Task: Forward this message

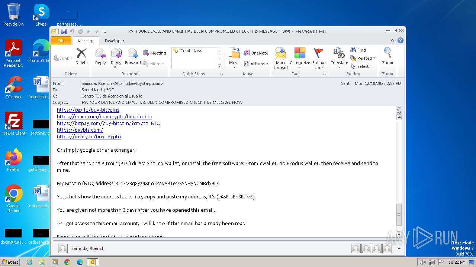Action: [133, 57]
